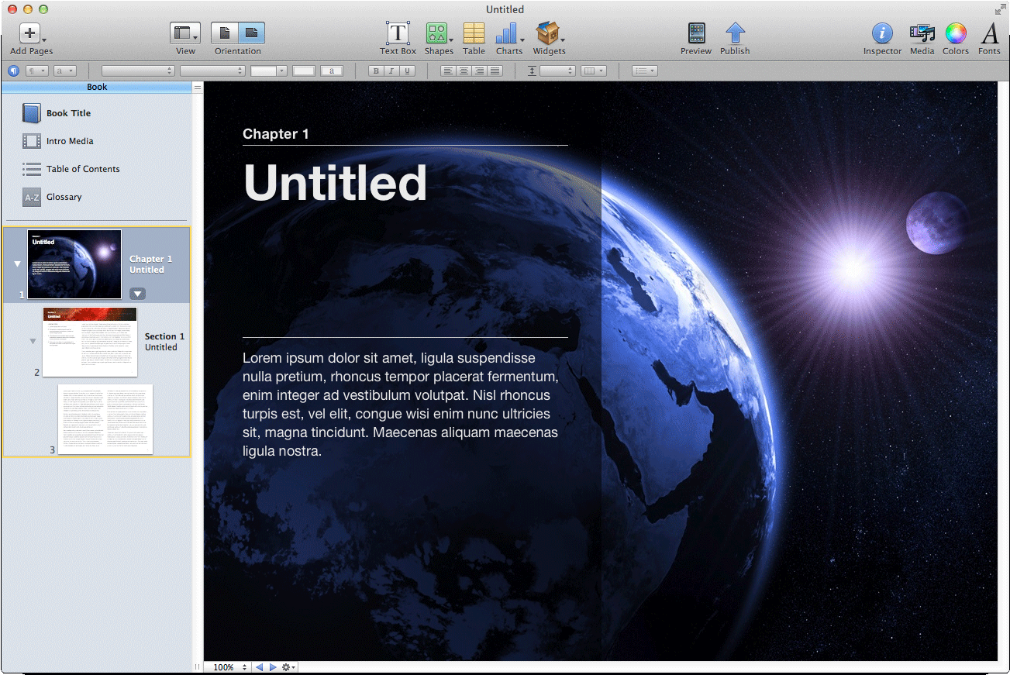The image size is (1010, 675).
Task: Click the Text Box tool
Action: 398,33
